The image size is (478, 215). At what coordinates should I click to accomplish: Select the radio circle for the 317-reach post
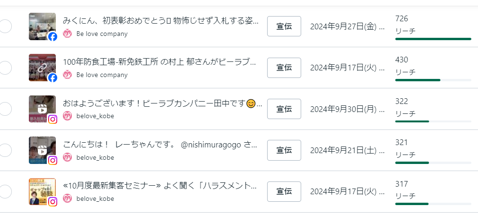(x=5, y=191)
